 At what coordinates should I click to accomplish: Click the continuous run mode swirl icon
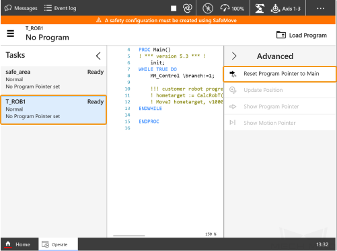click(188, 8)
